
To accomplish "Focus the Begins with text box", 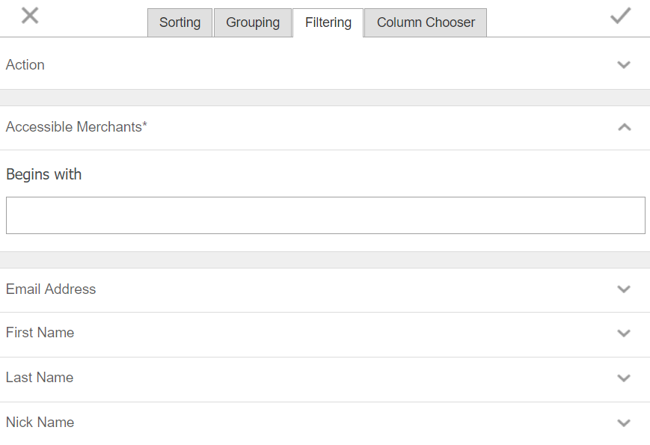I will click(325, 215).
